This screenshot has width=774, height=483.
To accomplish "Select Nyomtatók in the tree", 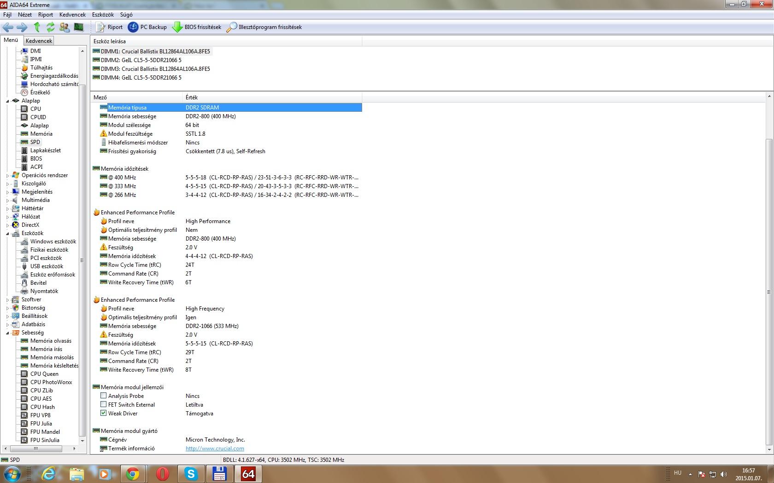I will (x=44, y=291).
